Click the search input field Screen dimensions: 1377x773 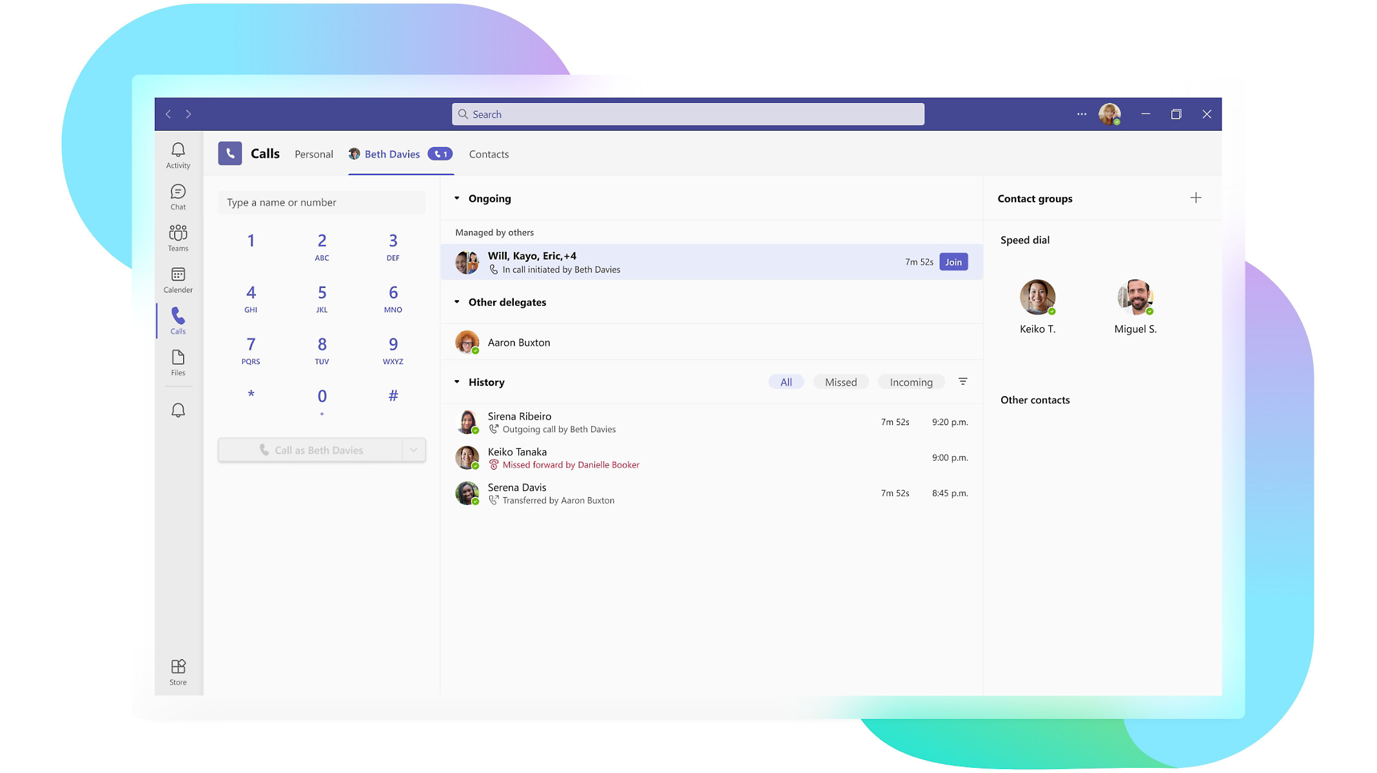tap(688, 113)
